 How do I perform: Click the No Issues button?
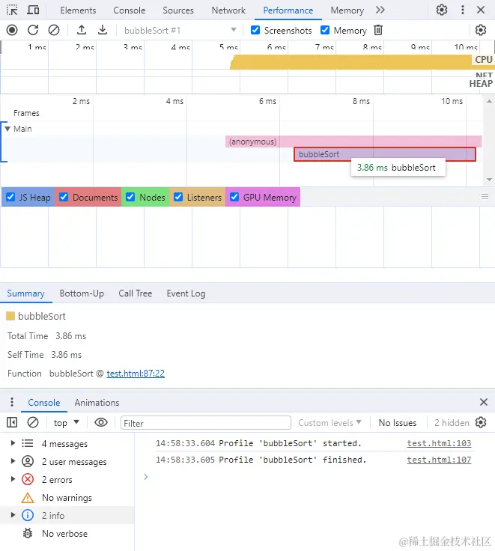point(398,423)
